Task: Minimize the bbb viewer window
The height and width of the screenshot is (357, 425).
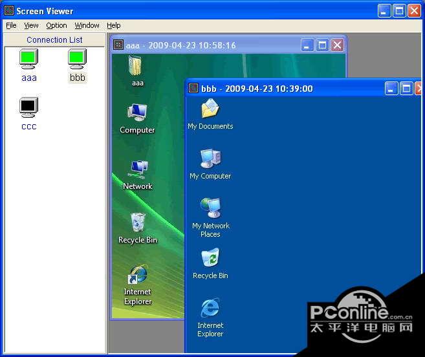Action: (x=391, y=89)
